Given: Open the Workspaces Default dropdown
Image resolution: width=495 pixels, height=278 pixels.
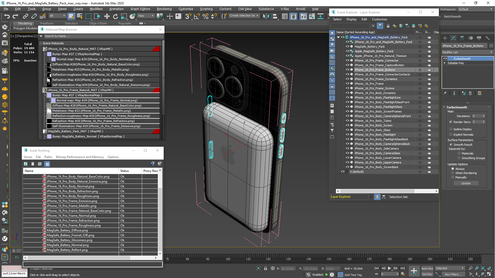Looking at the screenshot, I should pyautogui.click(x=475, y=9).
